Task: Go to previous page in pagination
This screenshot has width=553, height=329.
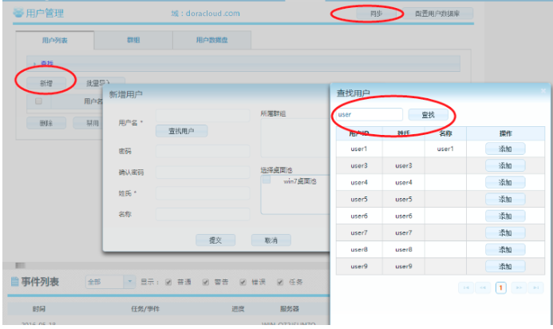Action: point(484,287)
